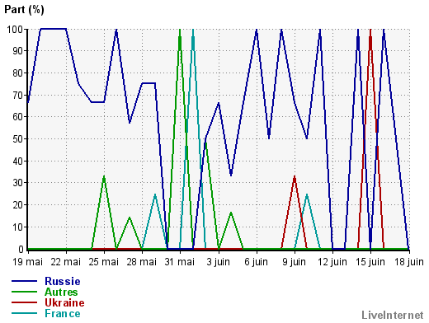Click the Russie legend label
The width and height of the screenshot is (429, 323).
[63, 281]
